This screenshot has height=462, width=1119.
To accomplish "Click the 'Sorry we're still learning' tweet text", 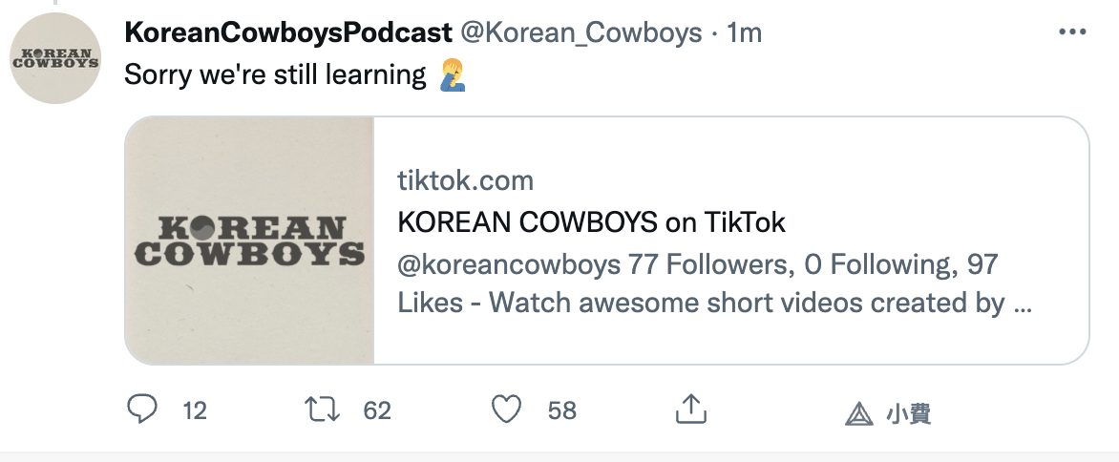I will 276,73.
